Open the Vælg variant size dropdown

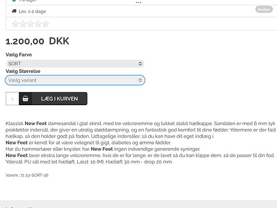(75, 80)
